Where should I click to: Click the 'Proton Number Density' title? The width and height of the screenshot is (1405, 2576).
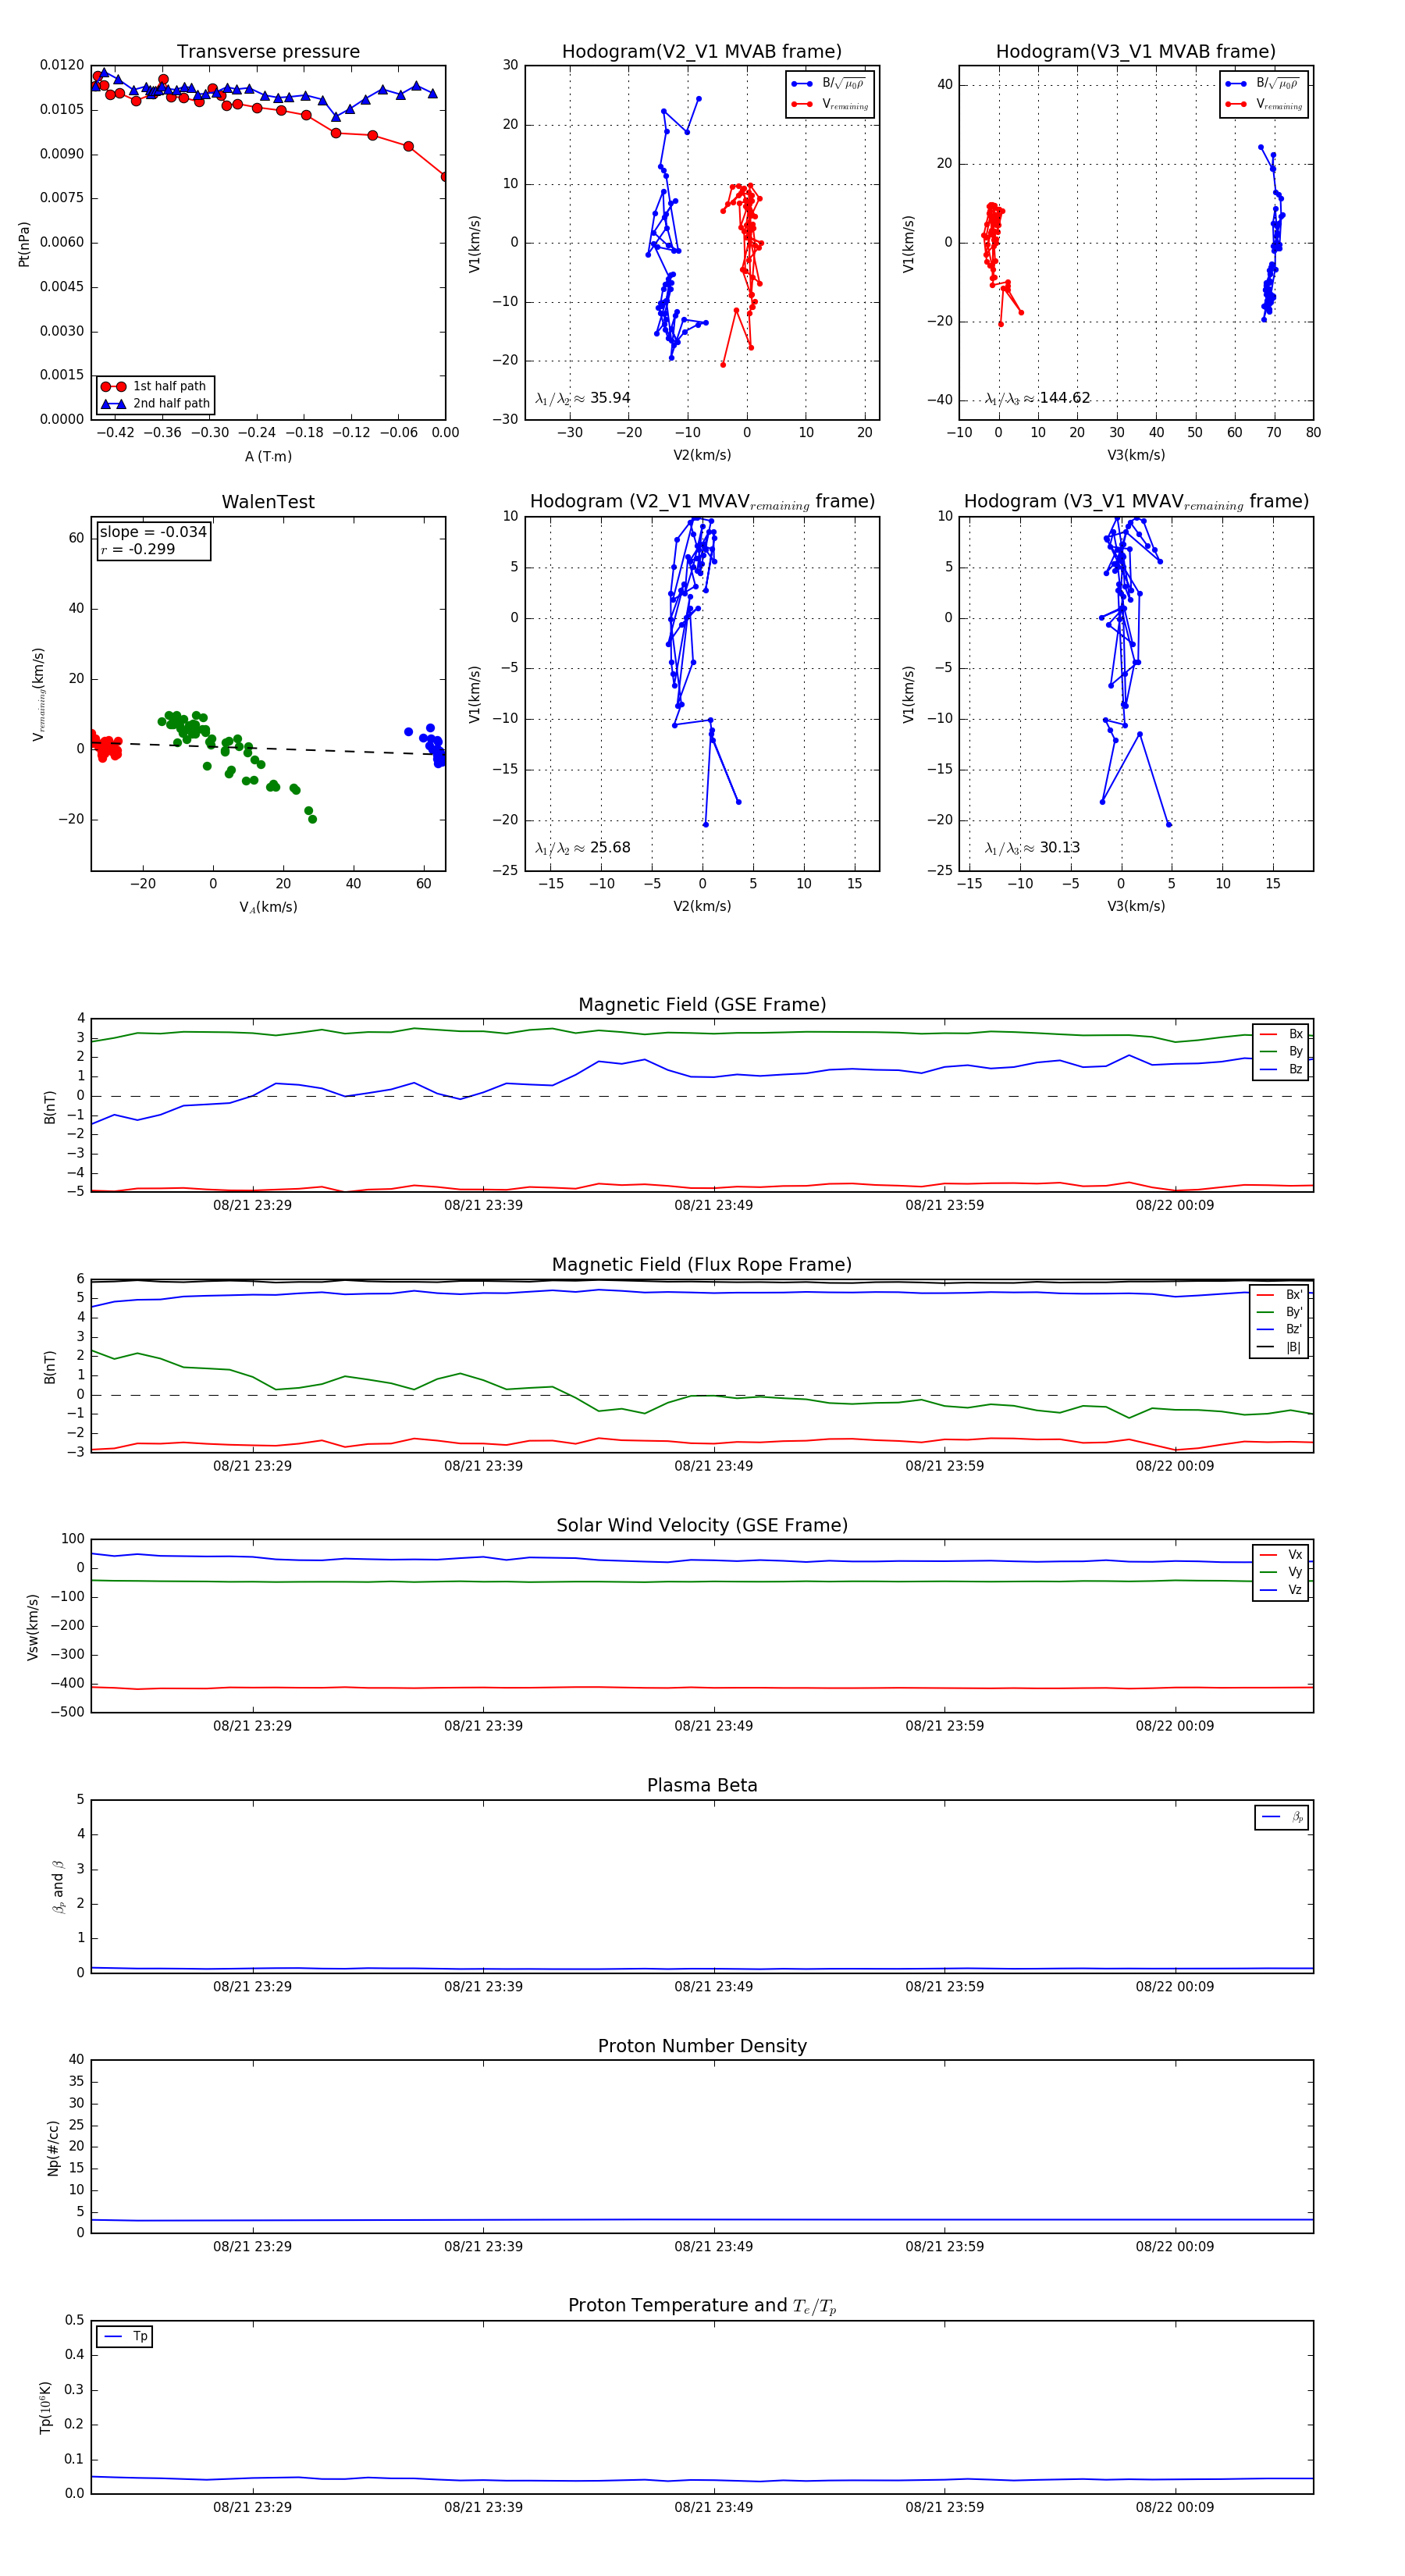pyautogui.click(x=702, y=2046)
